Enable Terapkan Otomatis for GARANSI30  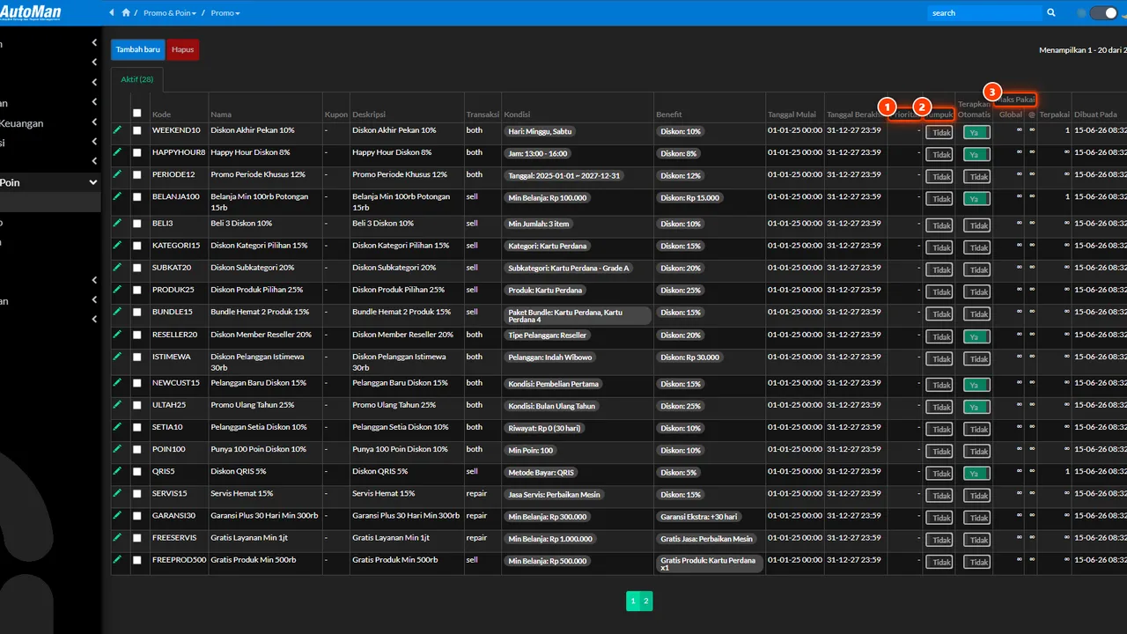pyautogui.click(x=976, y=518)
